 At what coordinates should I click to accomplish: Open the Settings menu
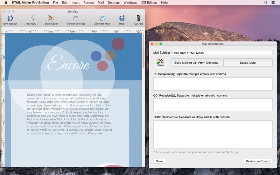click(113, 2)
